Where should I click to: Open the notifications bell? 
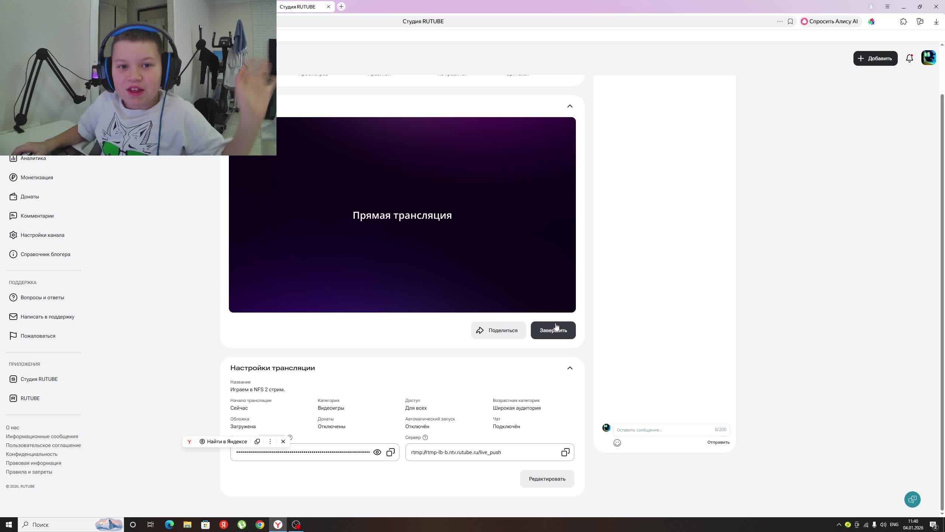[x=909, y=58]
